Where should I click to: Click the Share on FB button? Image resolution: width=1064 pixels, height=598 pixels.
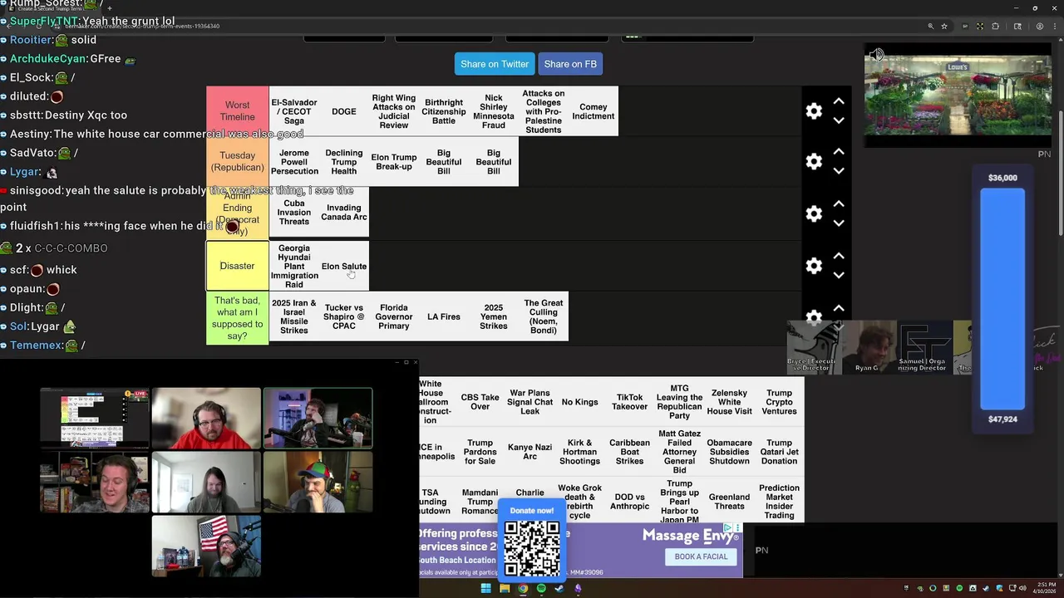(570, 64)
